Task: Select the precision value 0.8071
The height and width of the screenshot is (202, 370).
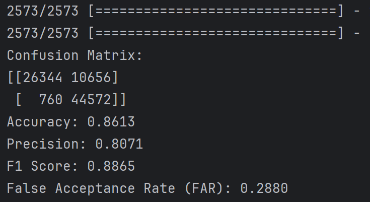Action: 119,145
